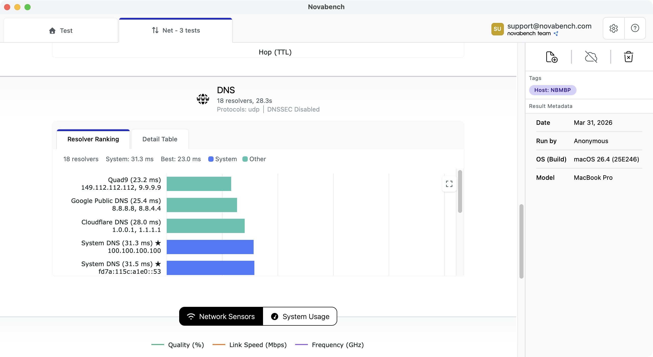
Task: Click the support@novabench.com account link
Action: [x=550, y=26]
